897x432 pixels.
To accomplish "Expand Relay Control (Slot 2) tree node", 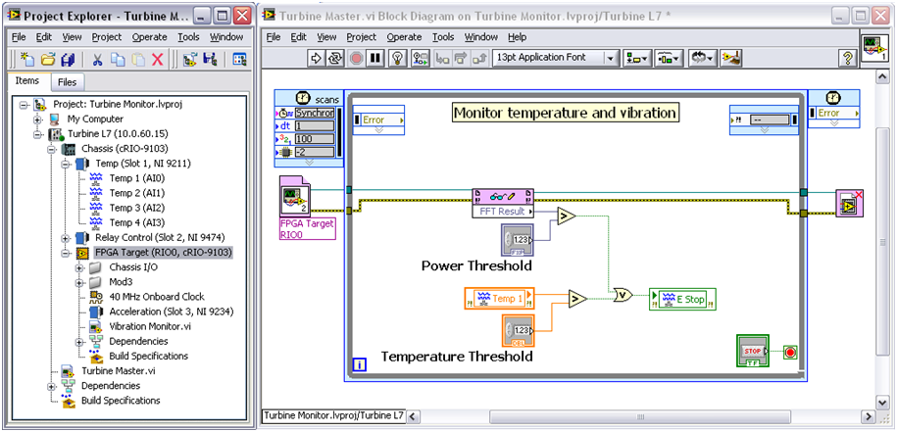I will click(x=66, y=238).
